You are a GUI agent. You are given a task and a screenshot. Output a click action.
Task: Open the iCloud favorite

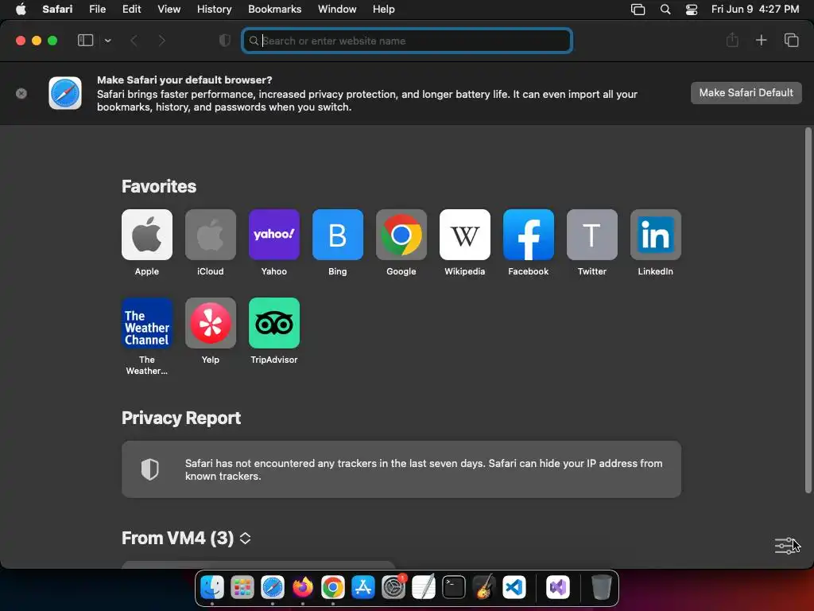(210, 235)
